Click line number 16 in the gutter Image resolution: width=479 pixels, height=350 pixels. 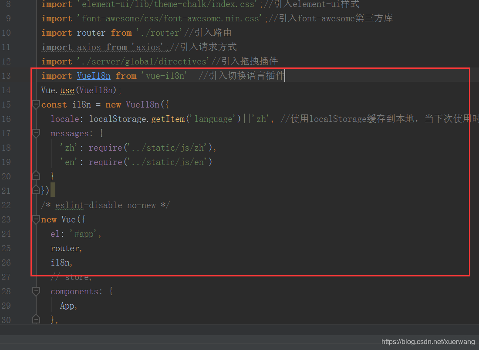[x=6, y=119]
